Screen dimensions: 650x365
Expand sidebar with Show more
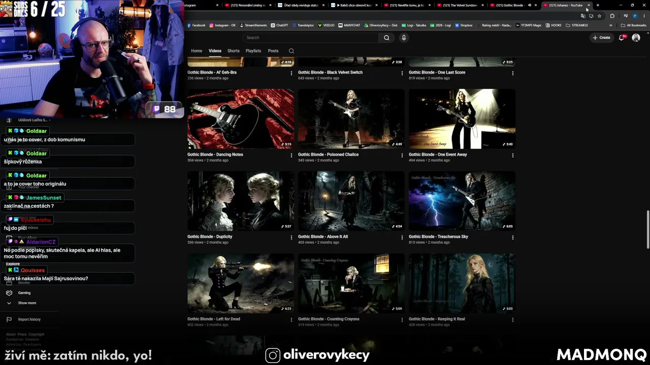click(21, 303)
